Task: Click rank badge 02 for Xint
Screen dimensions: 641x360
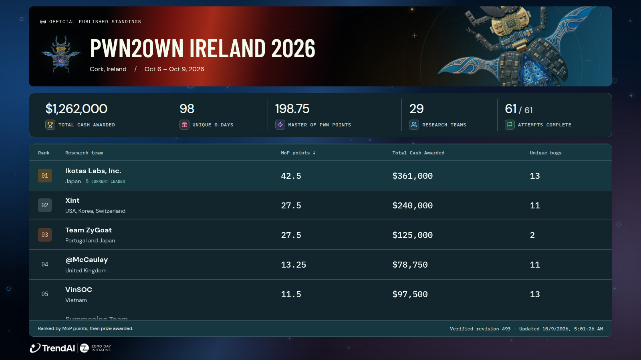Action: 45,205
